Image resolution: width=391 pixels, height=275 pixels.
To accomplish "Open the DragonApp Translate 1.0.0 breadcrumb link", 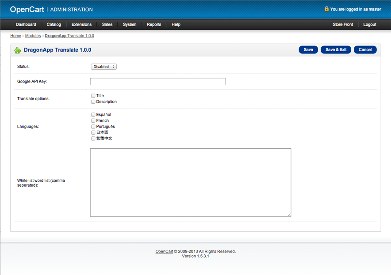I will coord(69,36).
